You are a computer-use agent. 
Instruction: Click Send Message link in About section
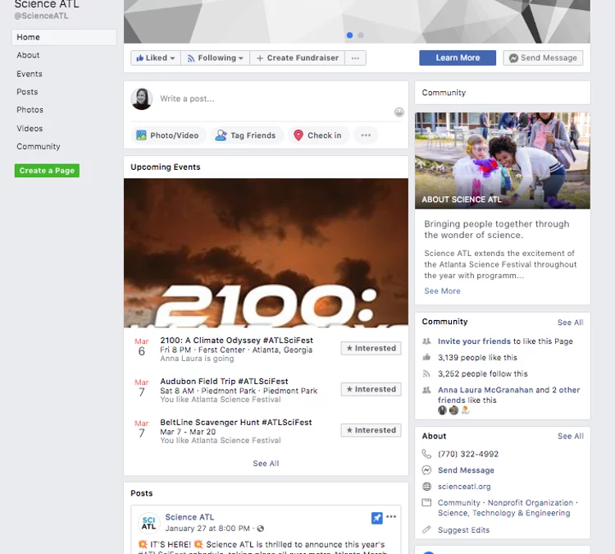point(466,470)
